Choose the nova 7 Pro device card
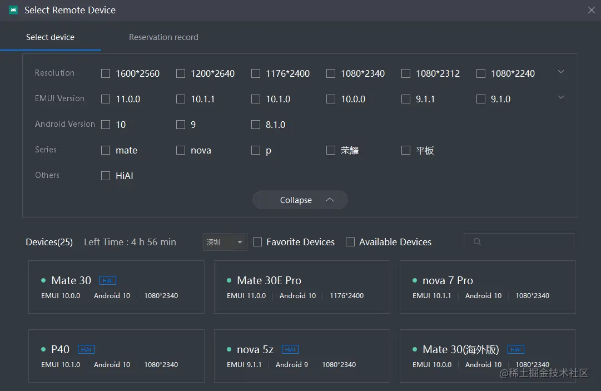 (488, 287)
